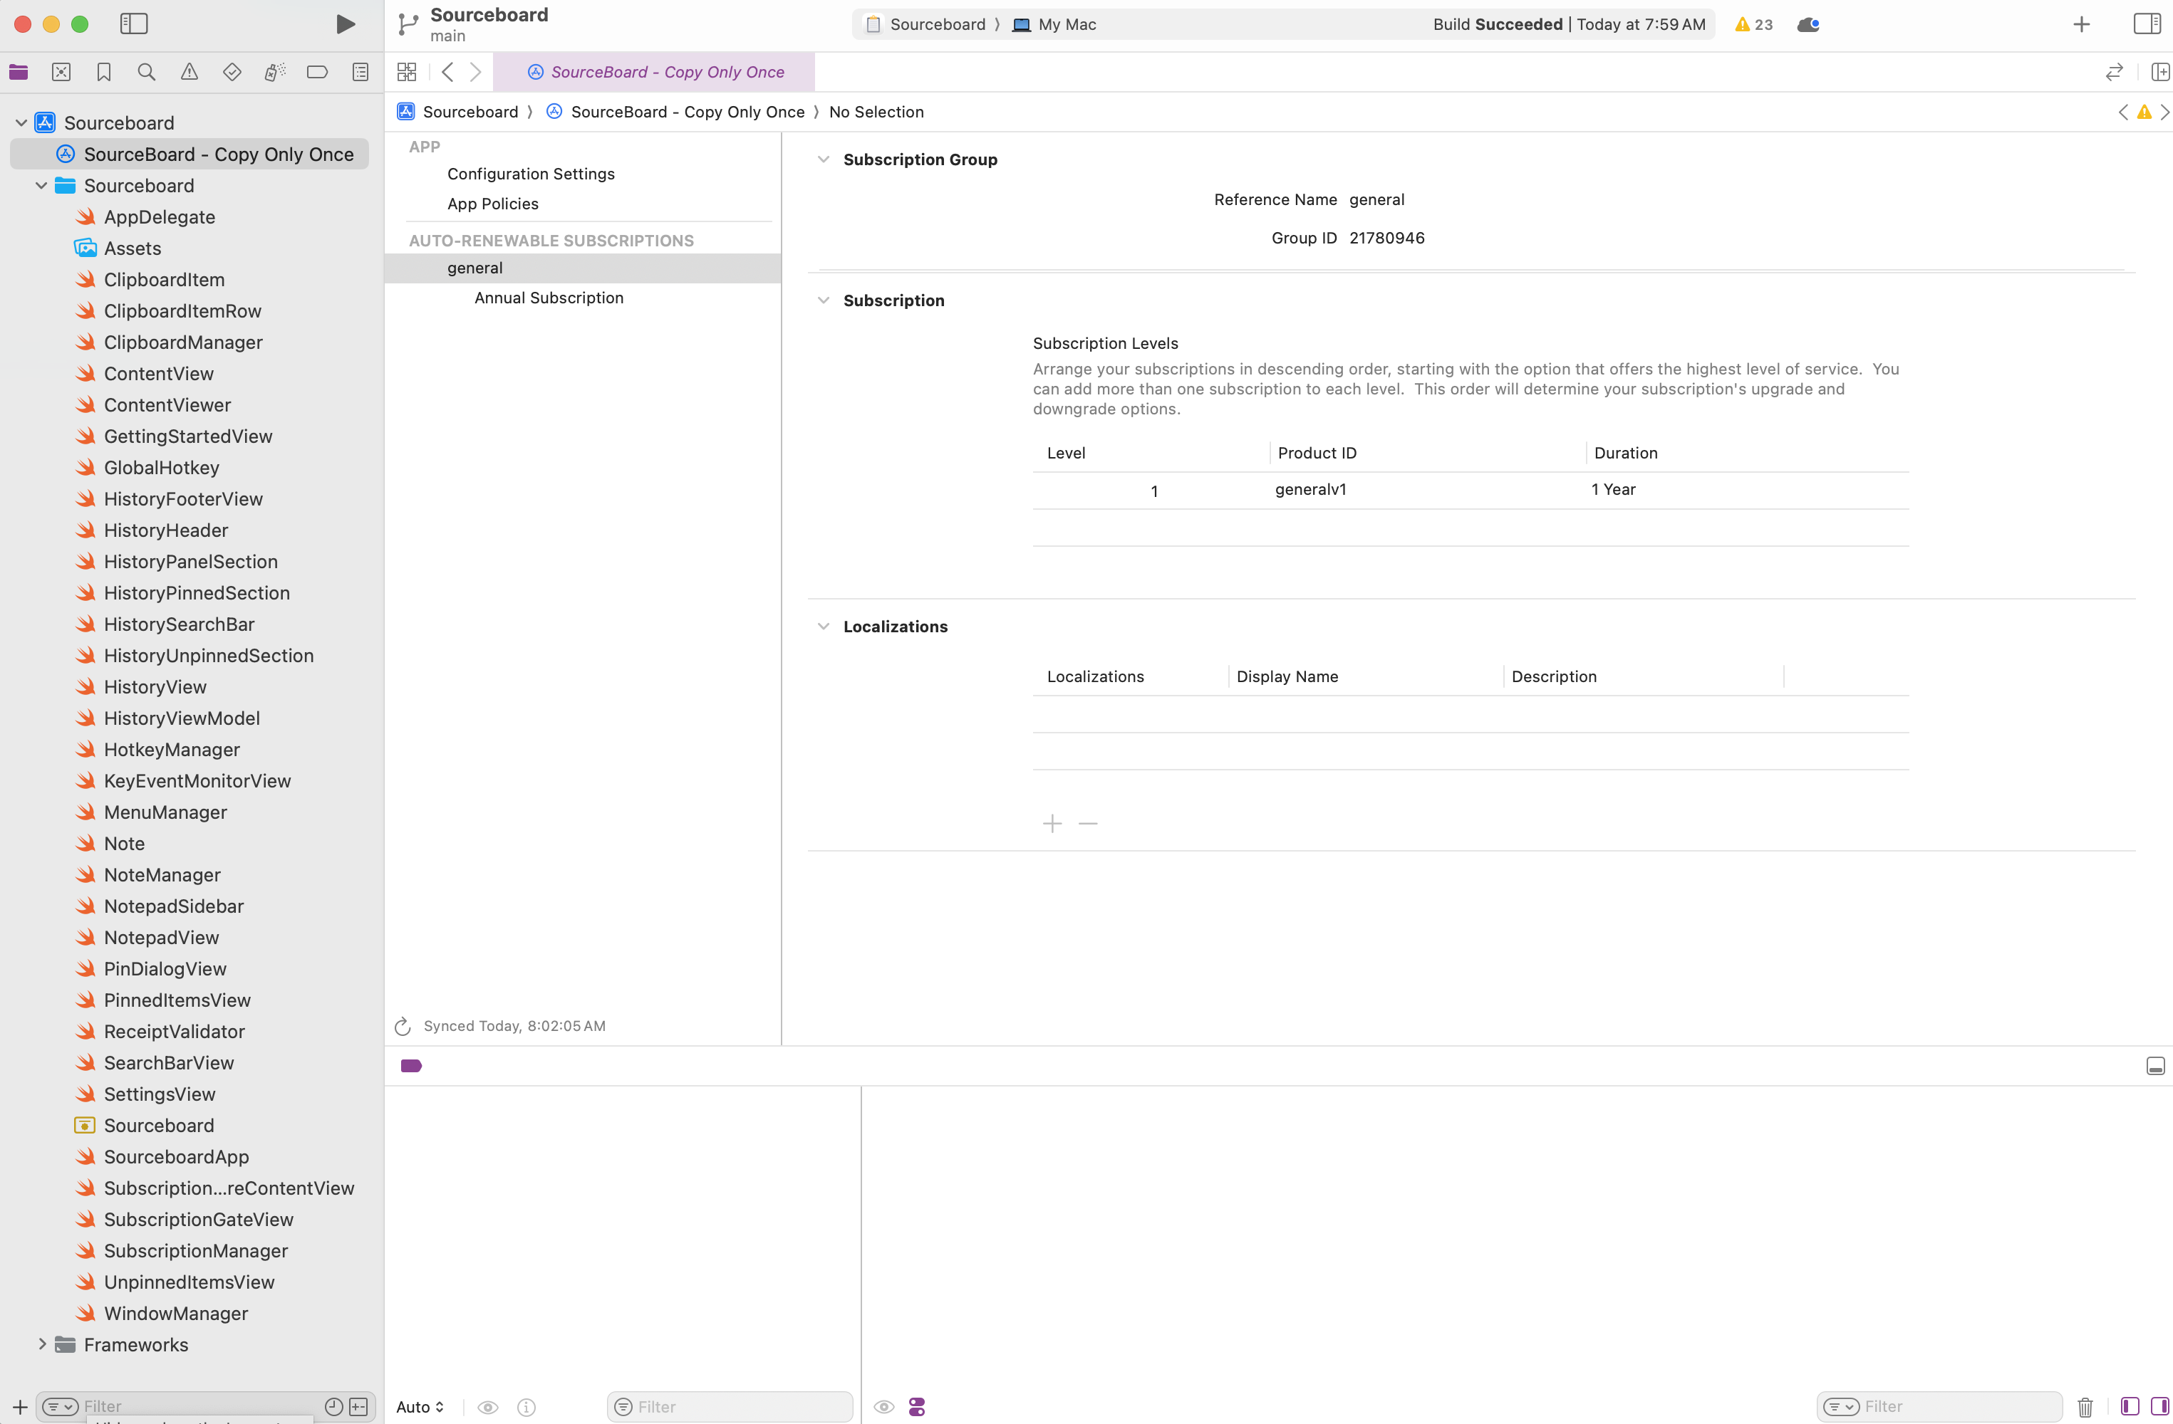Toggle the left navigator sidebar

pos(134,23)
